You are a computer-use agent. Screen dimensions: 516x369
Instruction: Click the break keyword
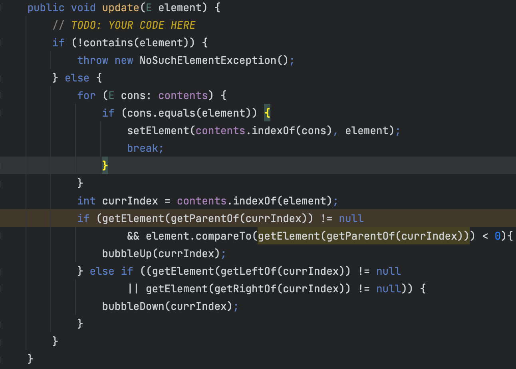tap(143, 148)
